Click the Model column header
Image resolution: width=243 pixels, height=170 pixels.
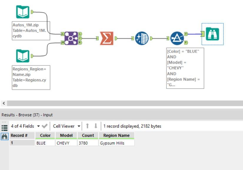click(x=66, y=135)
